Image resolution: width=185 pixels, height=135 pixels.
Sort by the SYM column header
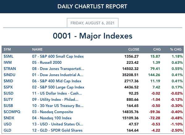[x=7, y=49]
